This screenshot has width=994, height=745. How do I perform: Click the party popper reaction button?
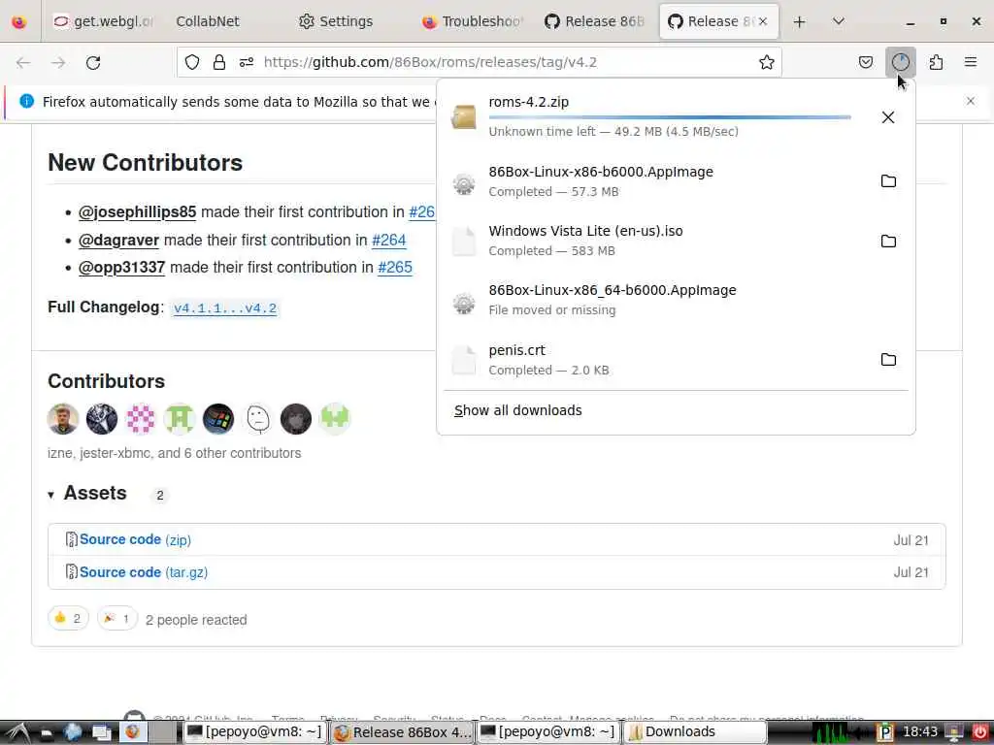[117, 618]
